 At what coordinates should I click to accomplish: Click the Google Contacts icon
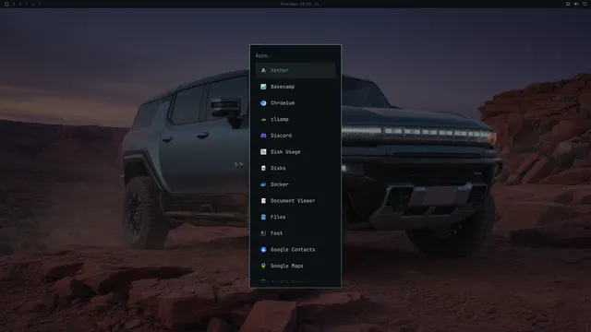tap(263, 250)
